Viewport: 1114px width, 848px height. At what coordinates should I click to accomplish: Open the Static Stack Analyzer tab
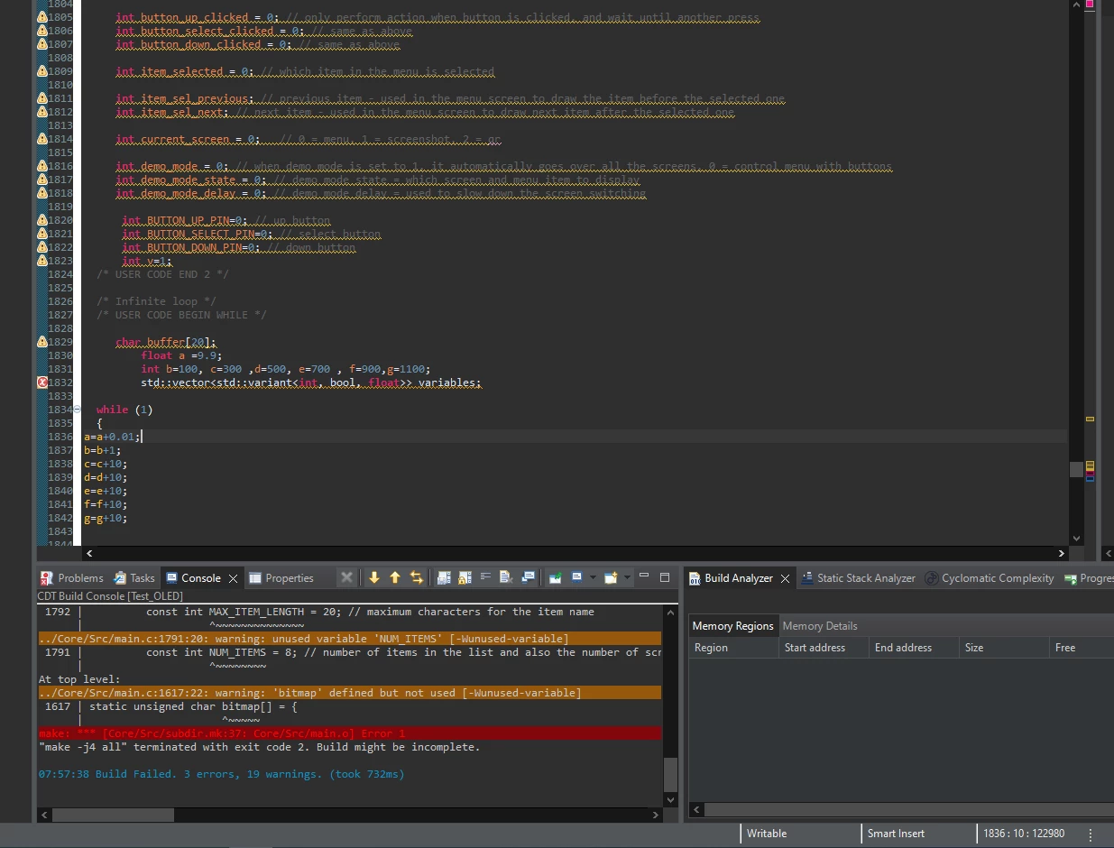pos(858,578)
